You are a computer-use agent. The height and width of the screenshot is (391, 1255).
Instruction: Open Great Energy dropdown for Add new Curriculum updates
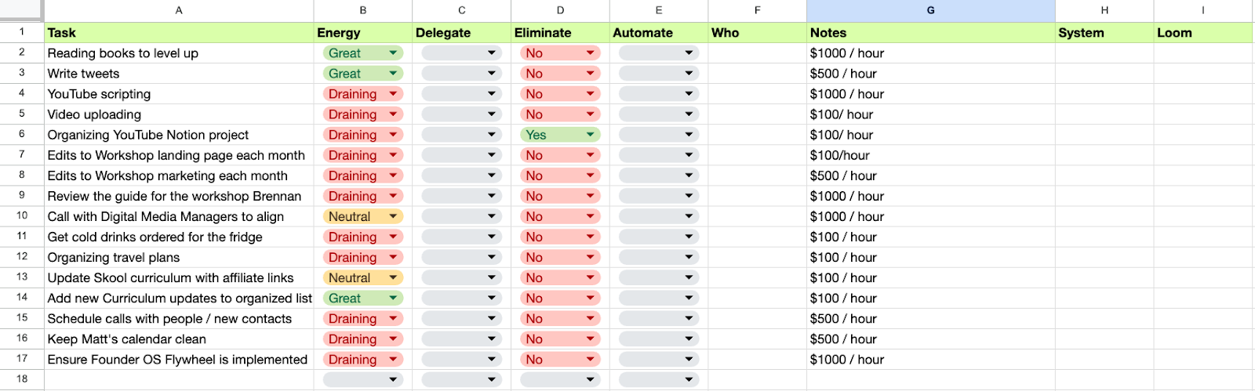click(x=362, y=299)
